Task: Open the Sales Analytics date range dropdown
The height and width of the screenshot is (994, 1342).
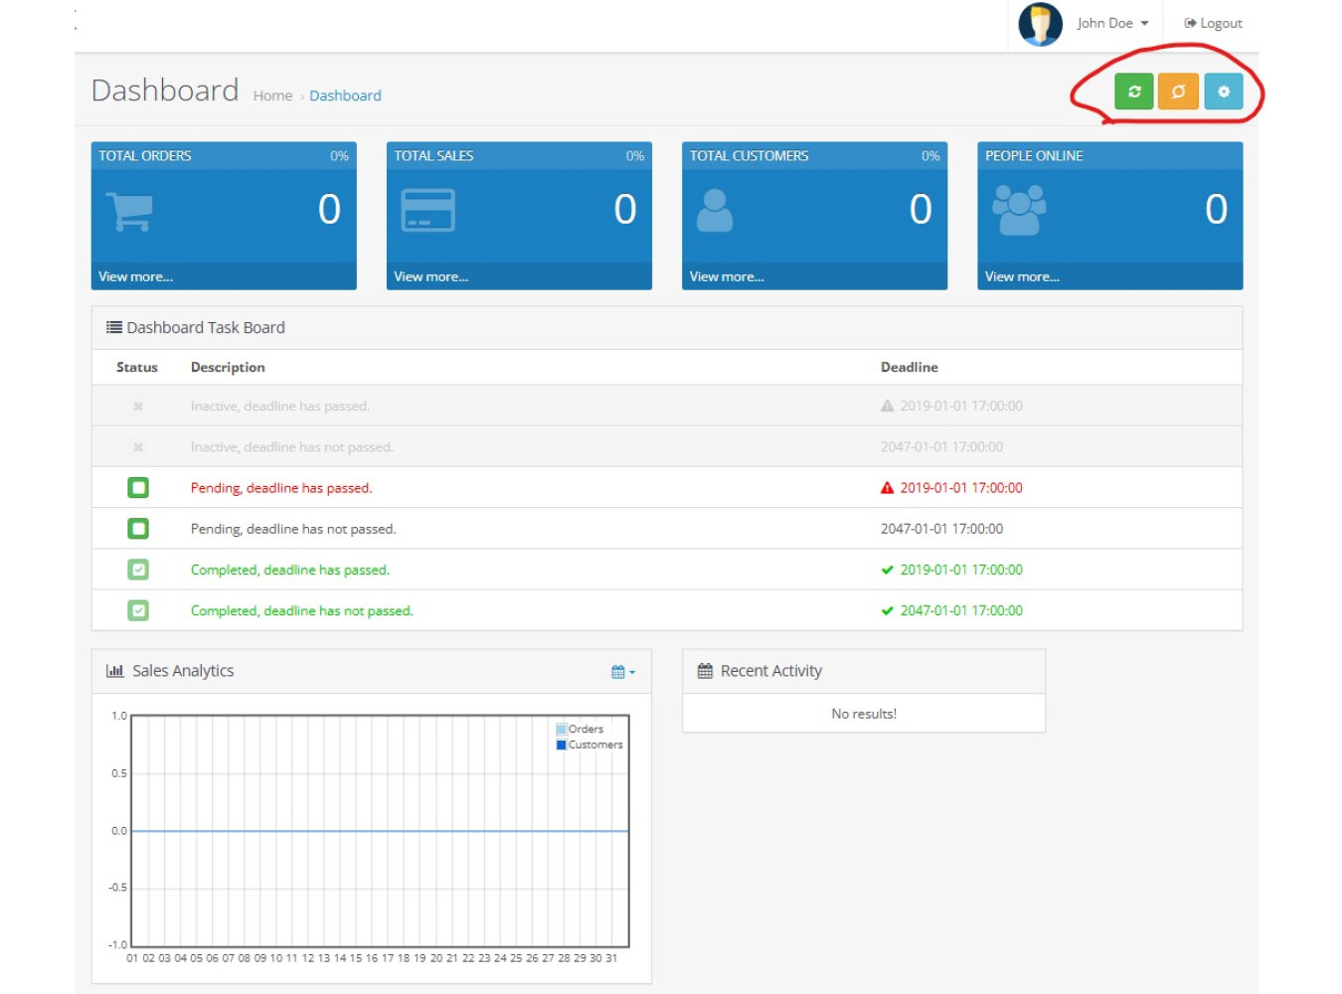Action: click(622, 671)
